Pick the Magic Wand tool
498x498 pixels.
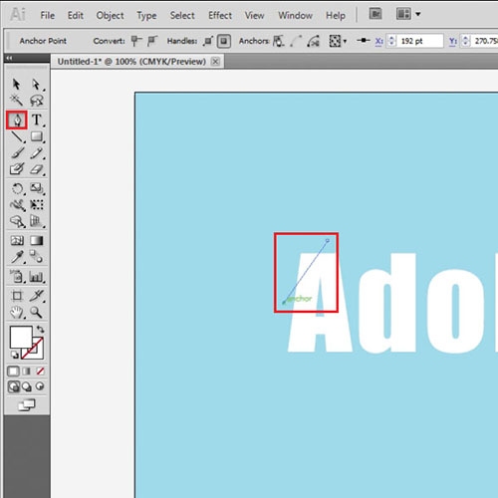pos(16,100)
